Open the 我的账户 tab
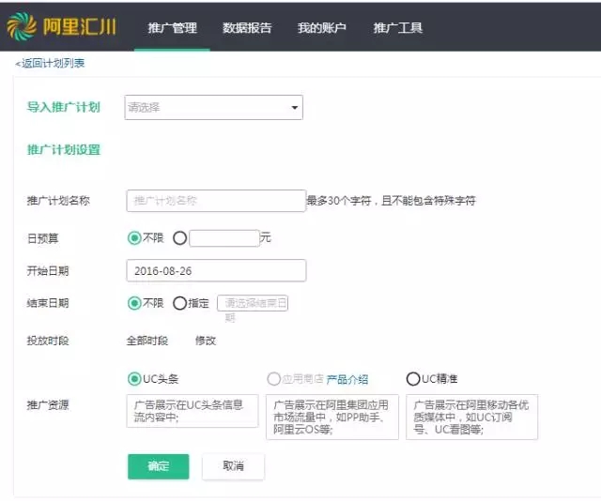Image resolution: width=601 pixels, height=501 pixels. (321, 28)
